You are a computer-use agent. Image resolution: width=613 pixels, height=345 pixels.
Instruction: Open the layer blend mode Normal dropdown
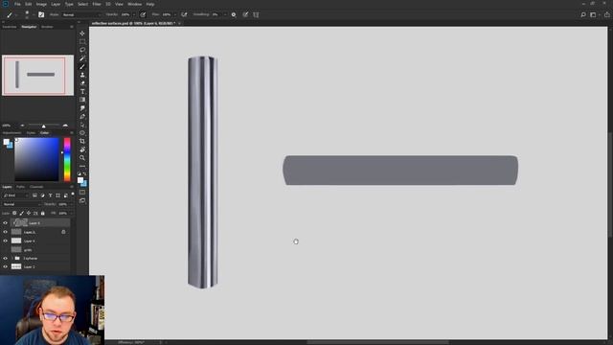21,204
